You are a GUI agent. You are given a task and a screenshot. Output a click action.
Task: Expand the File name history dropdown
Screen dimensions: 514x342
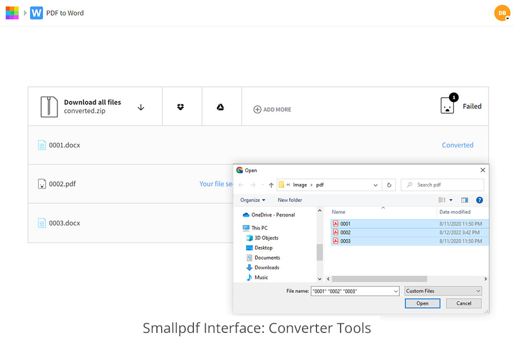[396, 291]
